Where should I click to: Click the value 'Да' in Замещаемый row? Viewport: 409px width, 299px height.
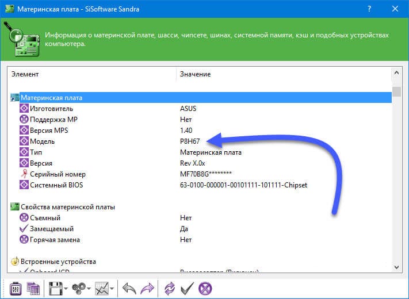coord(184,229)
